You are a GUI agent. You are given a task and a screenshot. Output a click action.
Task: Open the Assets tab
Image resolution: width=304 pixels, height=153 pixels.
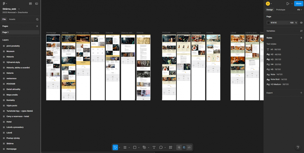[x=12, y=19]
